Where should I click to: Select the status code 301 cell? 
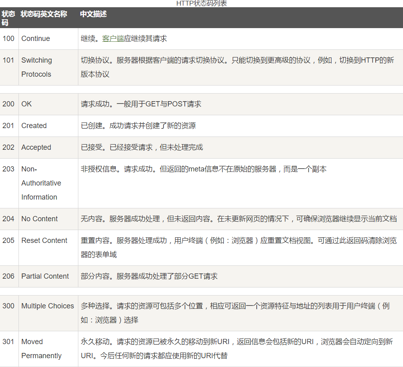[x=9, y=349]
